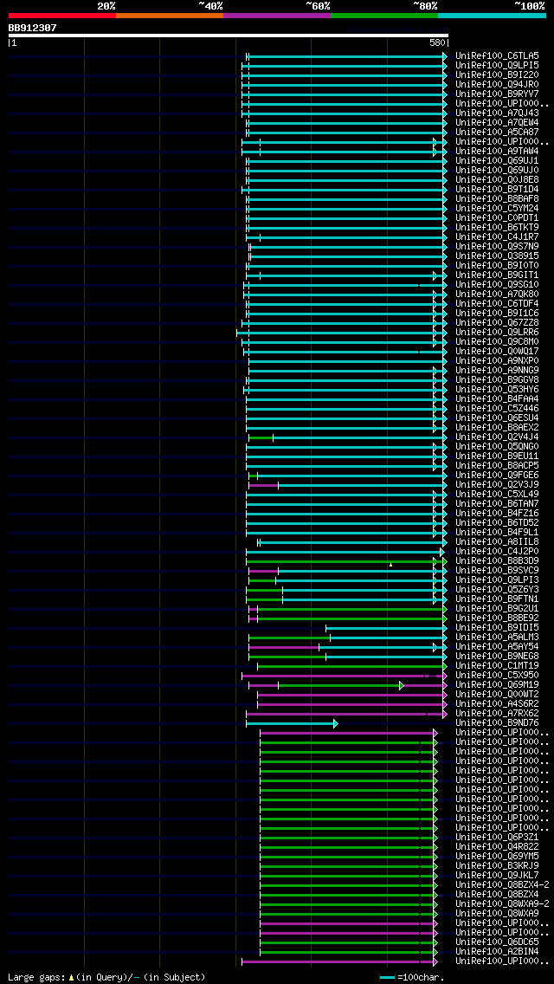Click the short cyan alignment bar of B9ND76

pos(292,723)
